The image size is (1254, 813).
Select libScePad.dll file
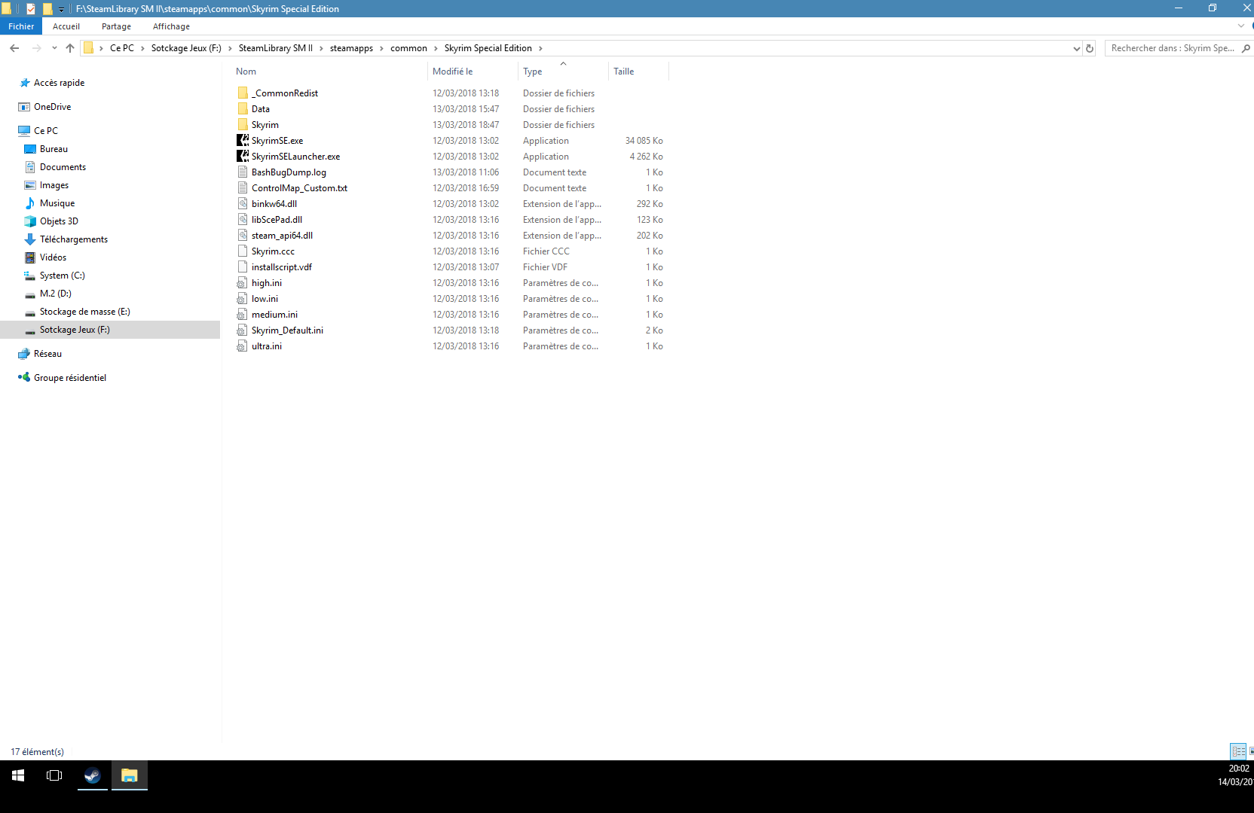[277, 220]
